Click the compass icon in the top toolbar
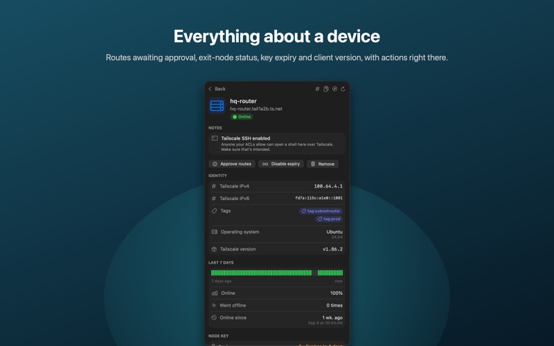The height and width of the screenshot is (346, 554). pos(334,89)
